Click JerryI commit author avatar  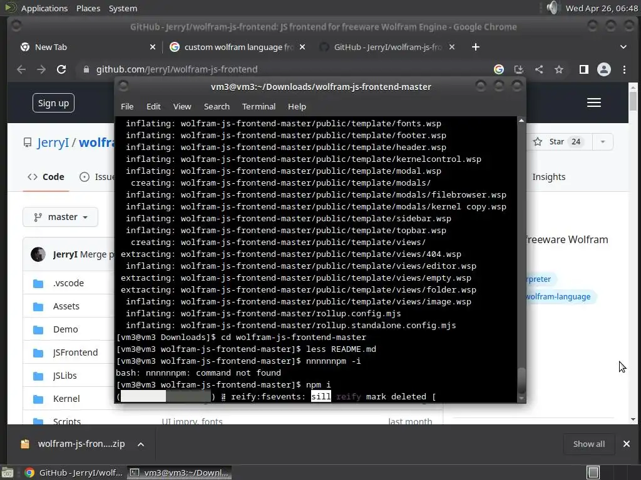[38, 254]
